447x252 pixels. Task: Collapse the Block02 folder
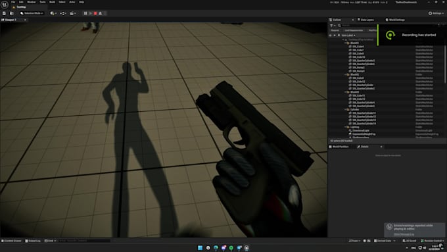345,74
